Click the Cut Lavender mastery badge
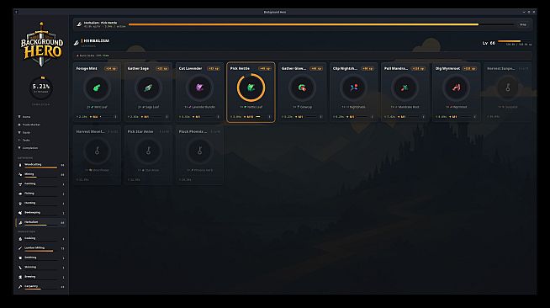This screenshot has width=550, height=308. click(x=197, y=117)
